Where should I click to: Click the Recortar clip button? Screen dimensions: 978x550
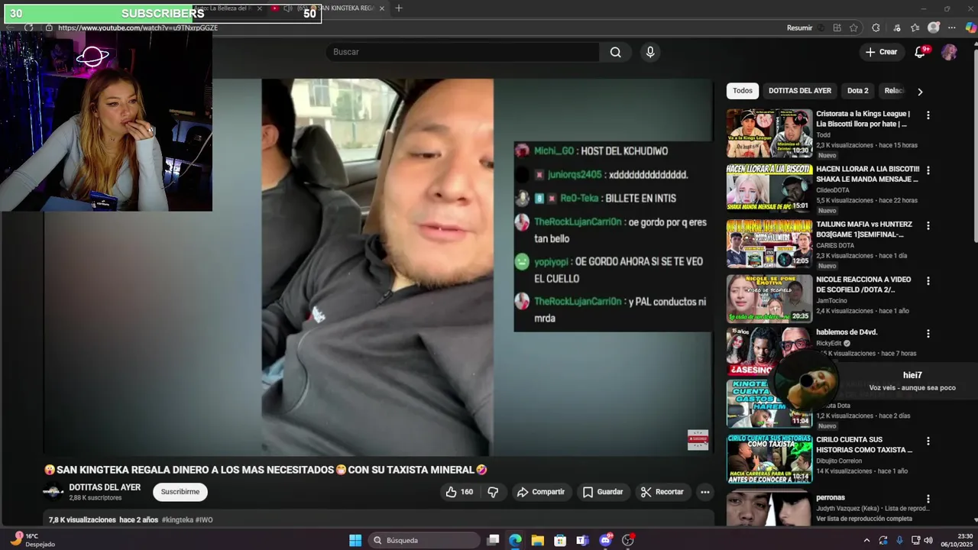click(662, 492)
